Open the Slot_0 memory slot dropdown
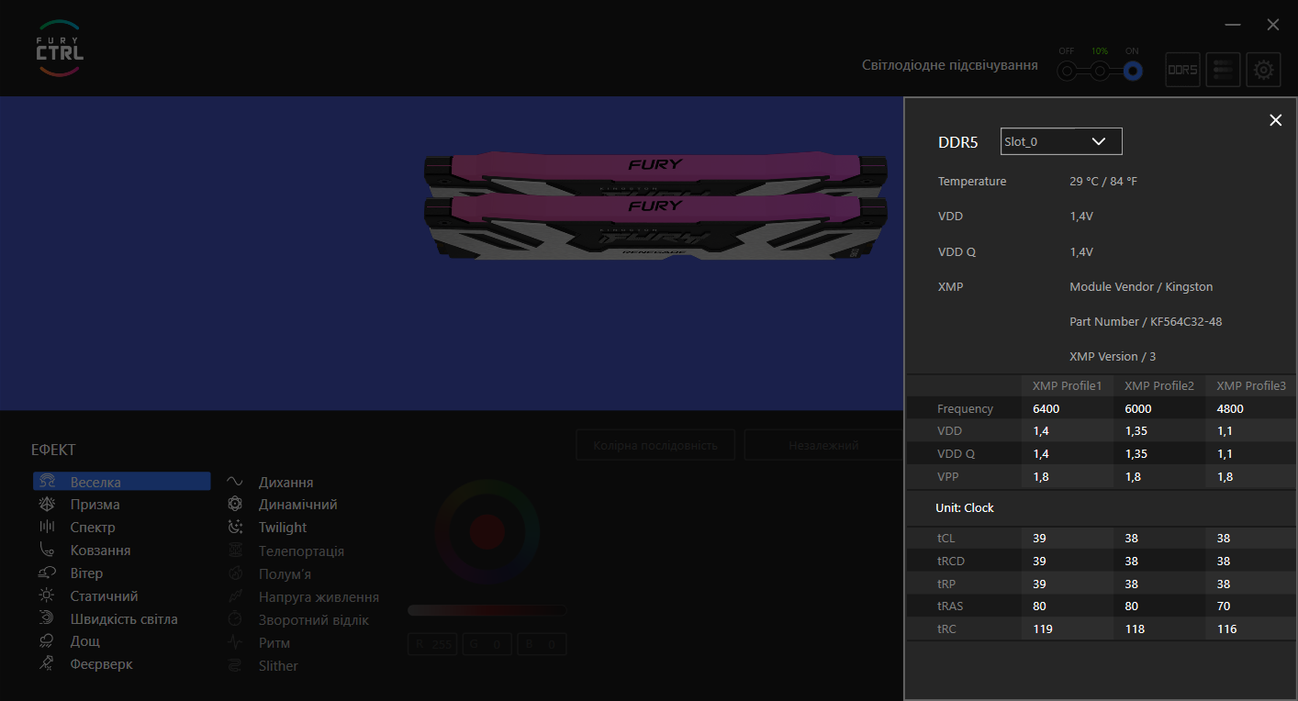Screen dimensions: 1298x701 (1061, 141)
